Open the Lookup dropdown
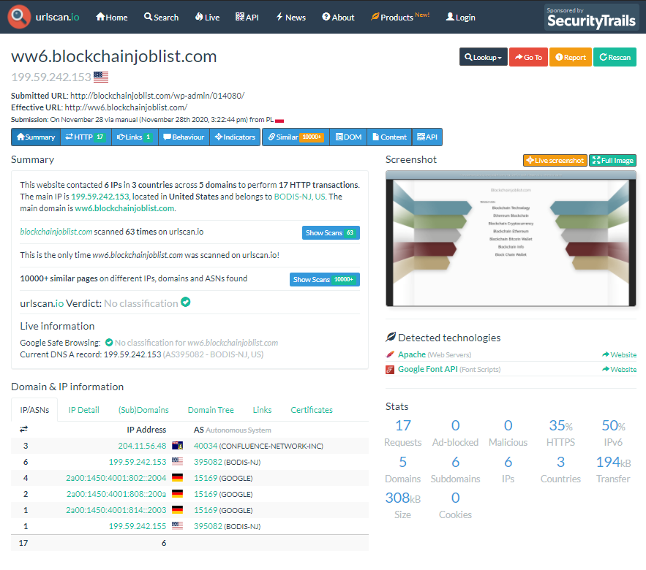646x570 pixels. tap(483, 57)
